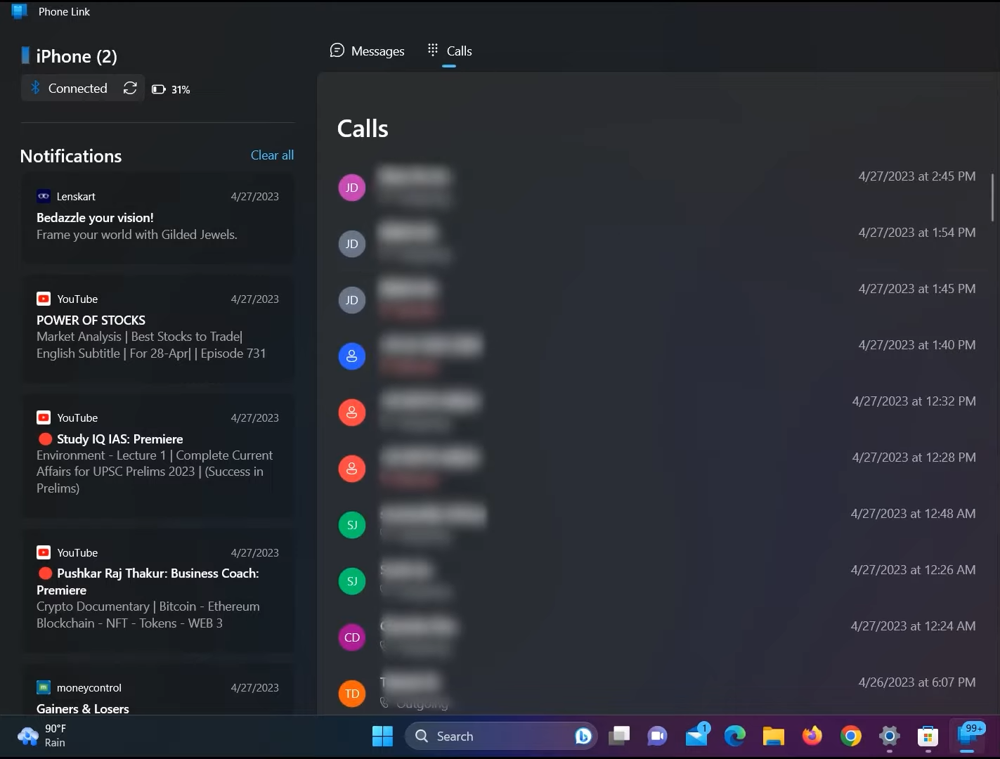Click the Lenskart app icon in notification
The height and width of the screenshot is (759, 1000).
pos(44,196)
